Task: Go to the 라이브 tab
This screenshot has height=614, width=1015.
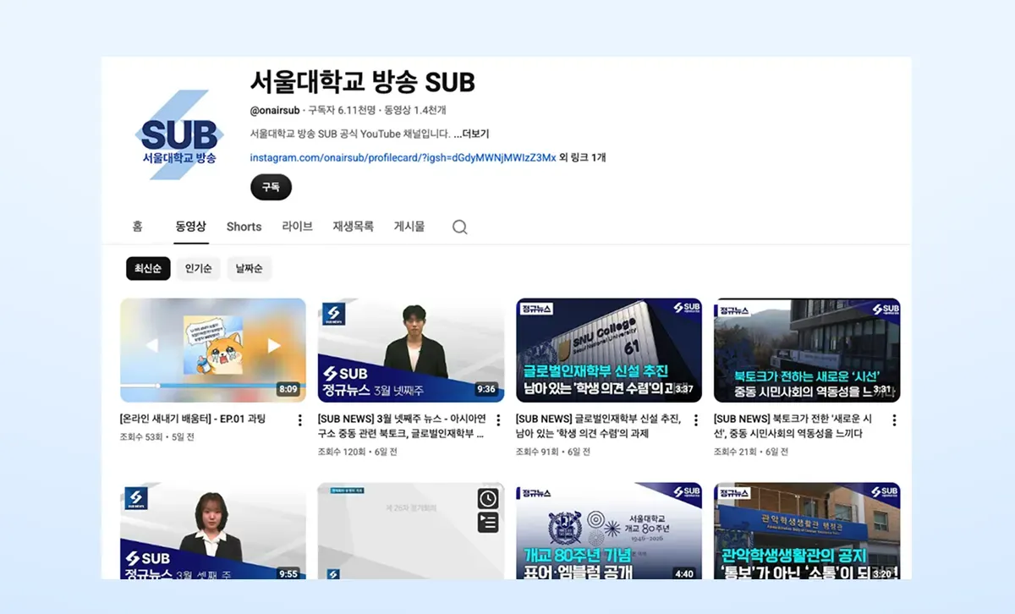Action: (297, 227)
